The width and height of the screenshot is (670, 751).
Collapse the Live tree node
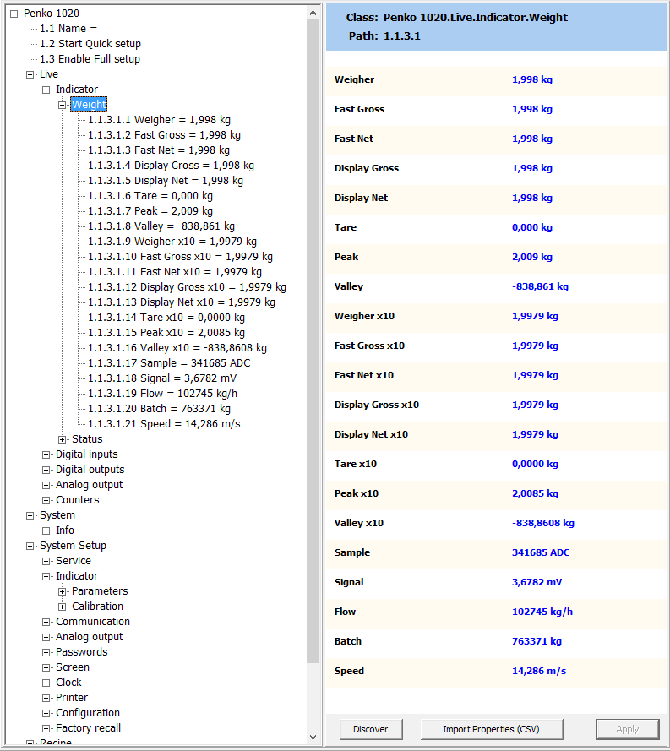[30, 74]
